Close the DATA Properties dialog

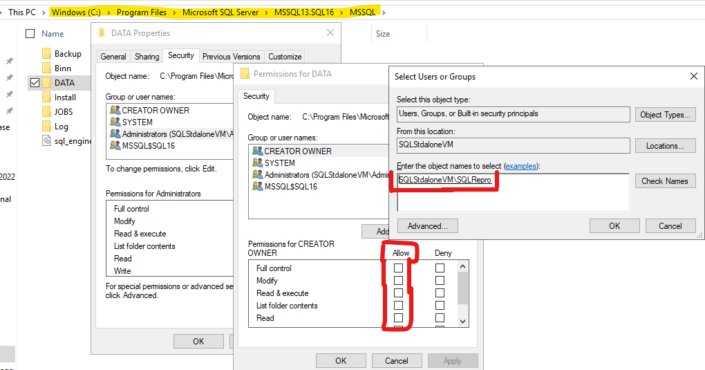[x=330, y=33]
